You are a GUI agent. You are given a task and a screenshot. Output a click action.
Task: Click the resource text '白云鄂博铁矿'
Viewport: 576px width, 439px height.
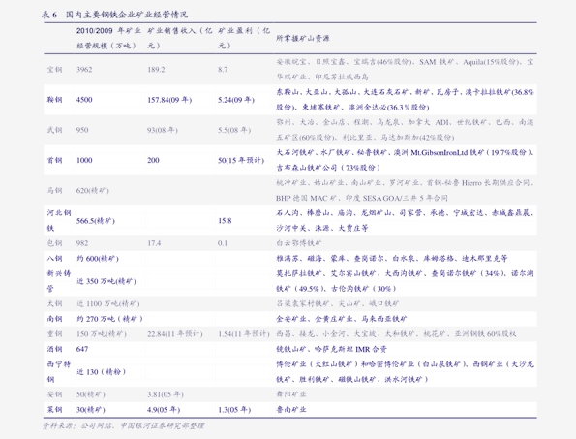click(x=299, y=243)
